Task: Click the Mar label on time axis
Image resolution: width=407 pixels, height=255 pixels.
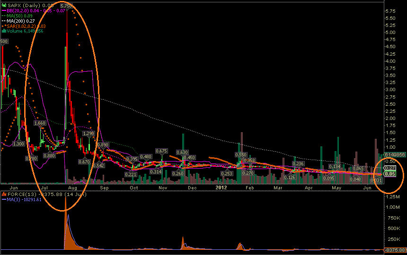Action: [x=278, y=187]
